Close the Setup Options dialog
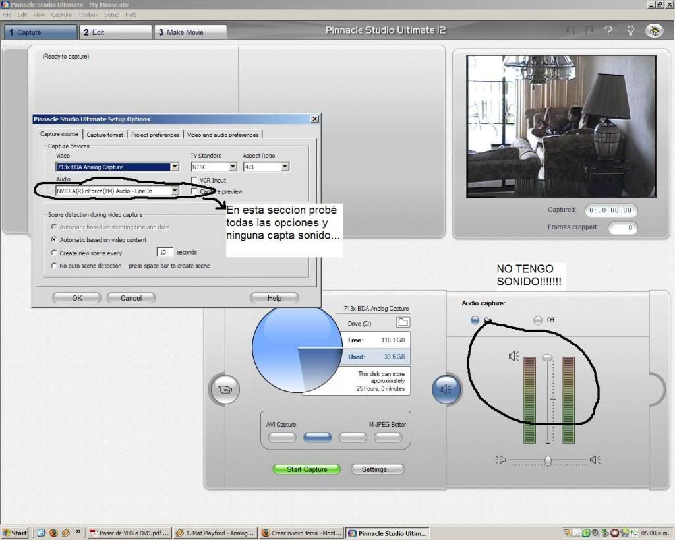Viewport: 675px width, 540px height. point(314,119)
